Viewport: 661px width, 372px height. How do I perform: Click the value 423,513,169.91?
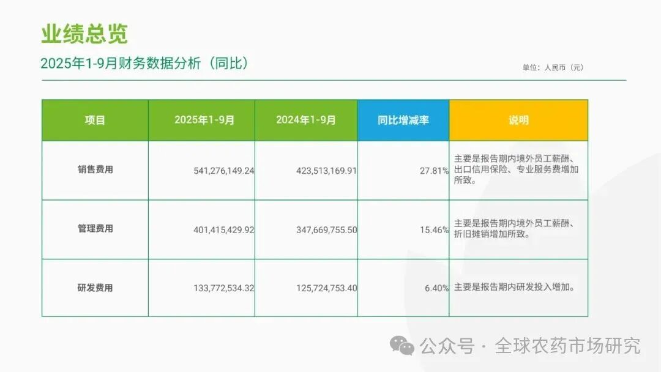pyautogui.click(x=327, y=171)
